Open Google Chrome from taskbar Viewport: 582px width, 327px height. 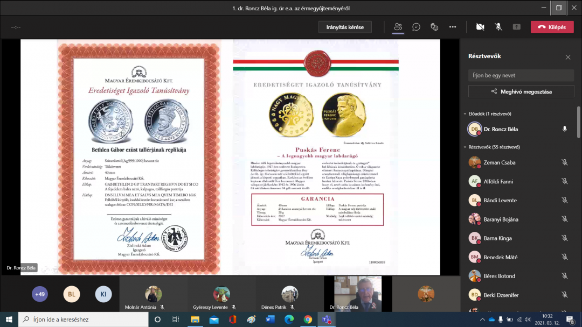click(x=308, y=319)
